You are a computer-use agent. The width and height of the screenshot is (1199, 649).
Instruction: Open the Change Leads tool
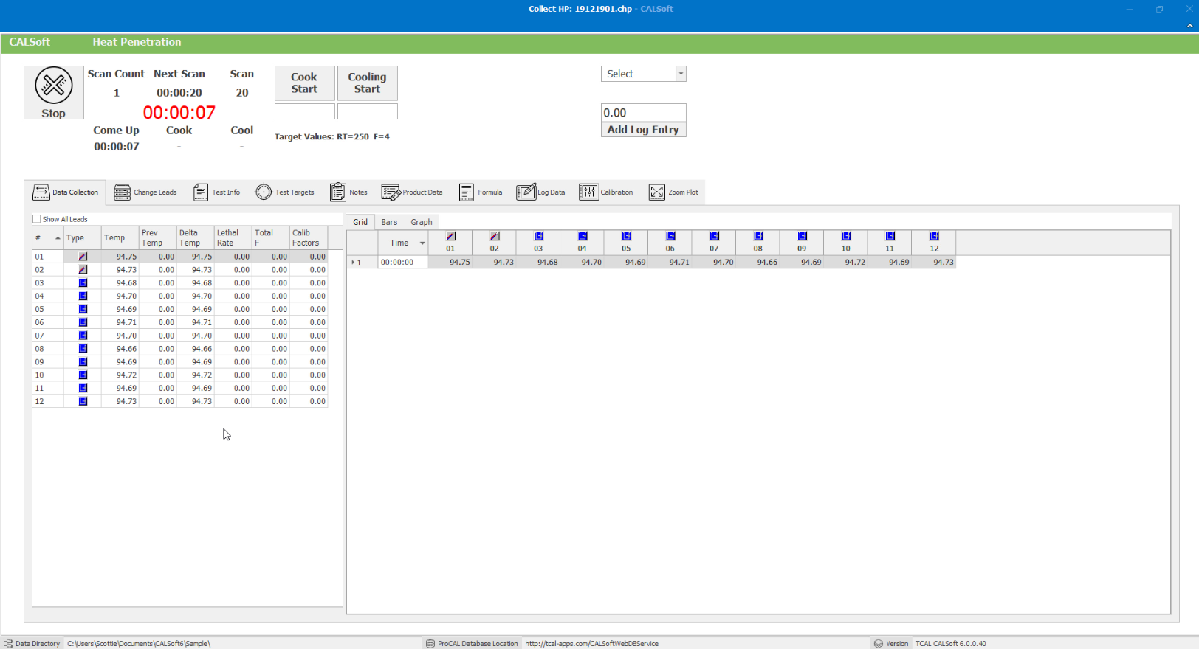click(x=145, y=192)
